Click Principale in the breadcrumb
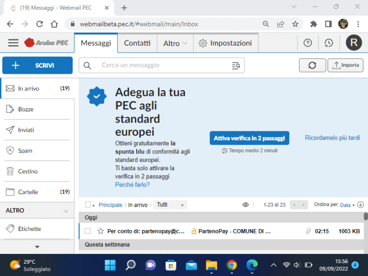 point(111,205)
